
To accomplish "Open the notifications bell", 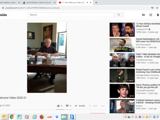I will click(158, 15).
